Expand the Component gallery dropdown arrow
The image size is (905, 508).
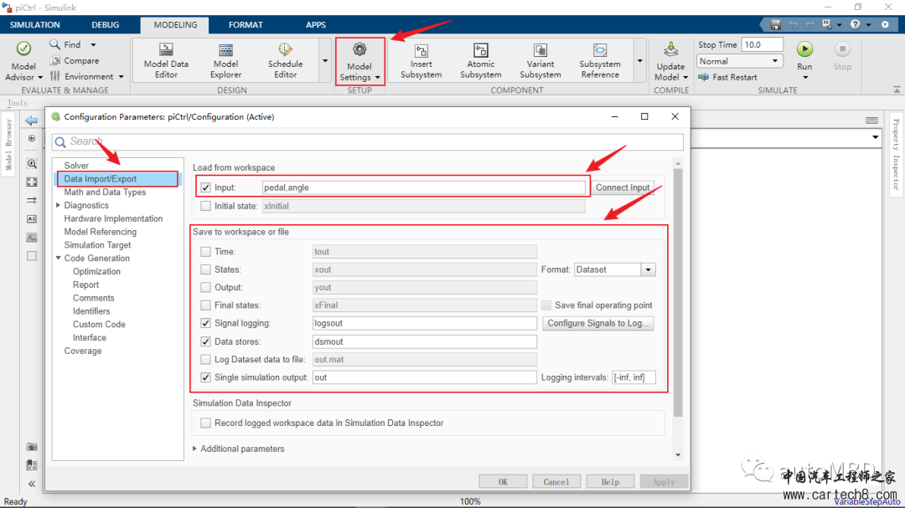click(x=639, y=60)
